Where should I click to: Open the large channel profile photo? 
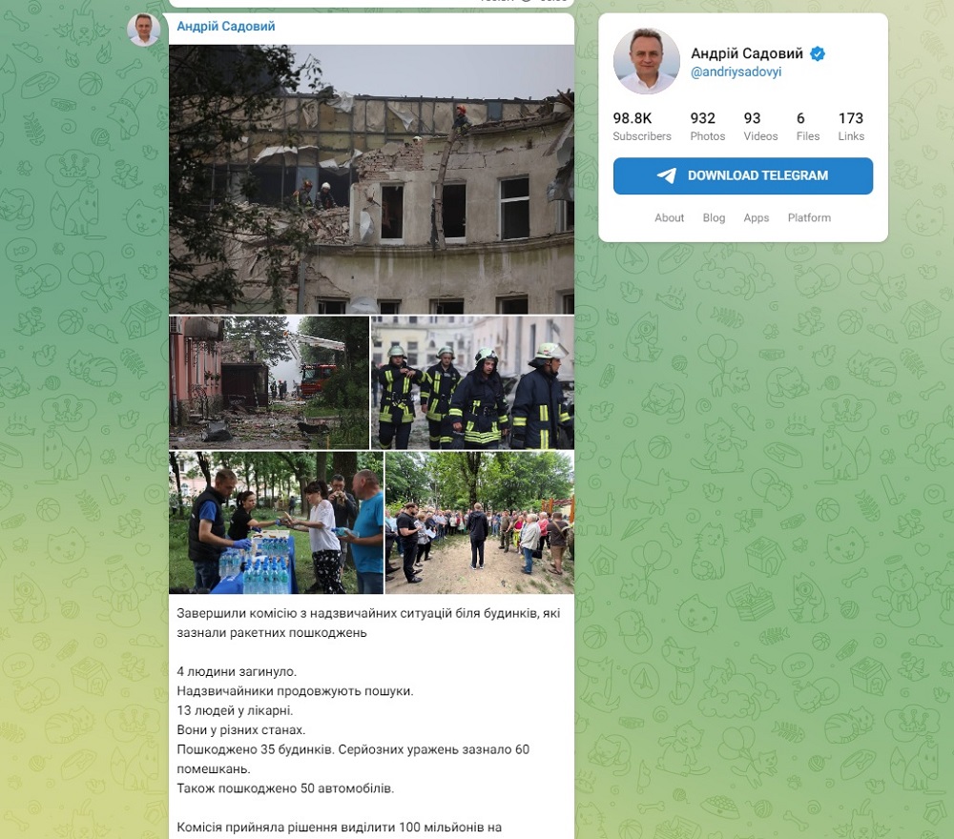(x=646, y=61)
